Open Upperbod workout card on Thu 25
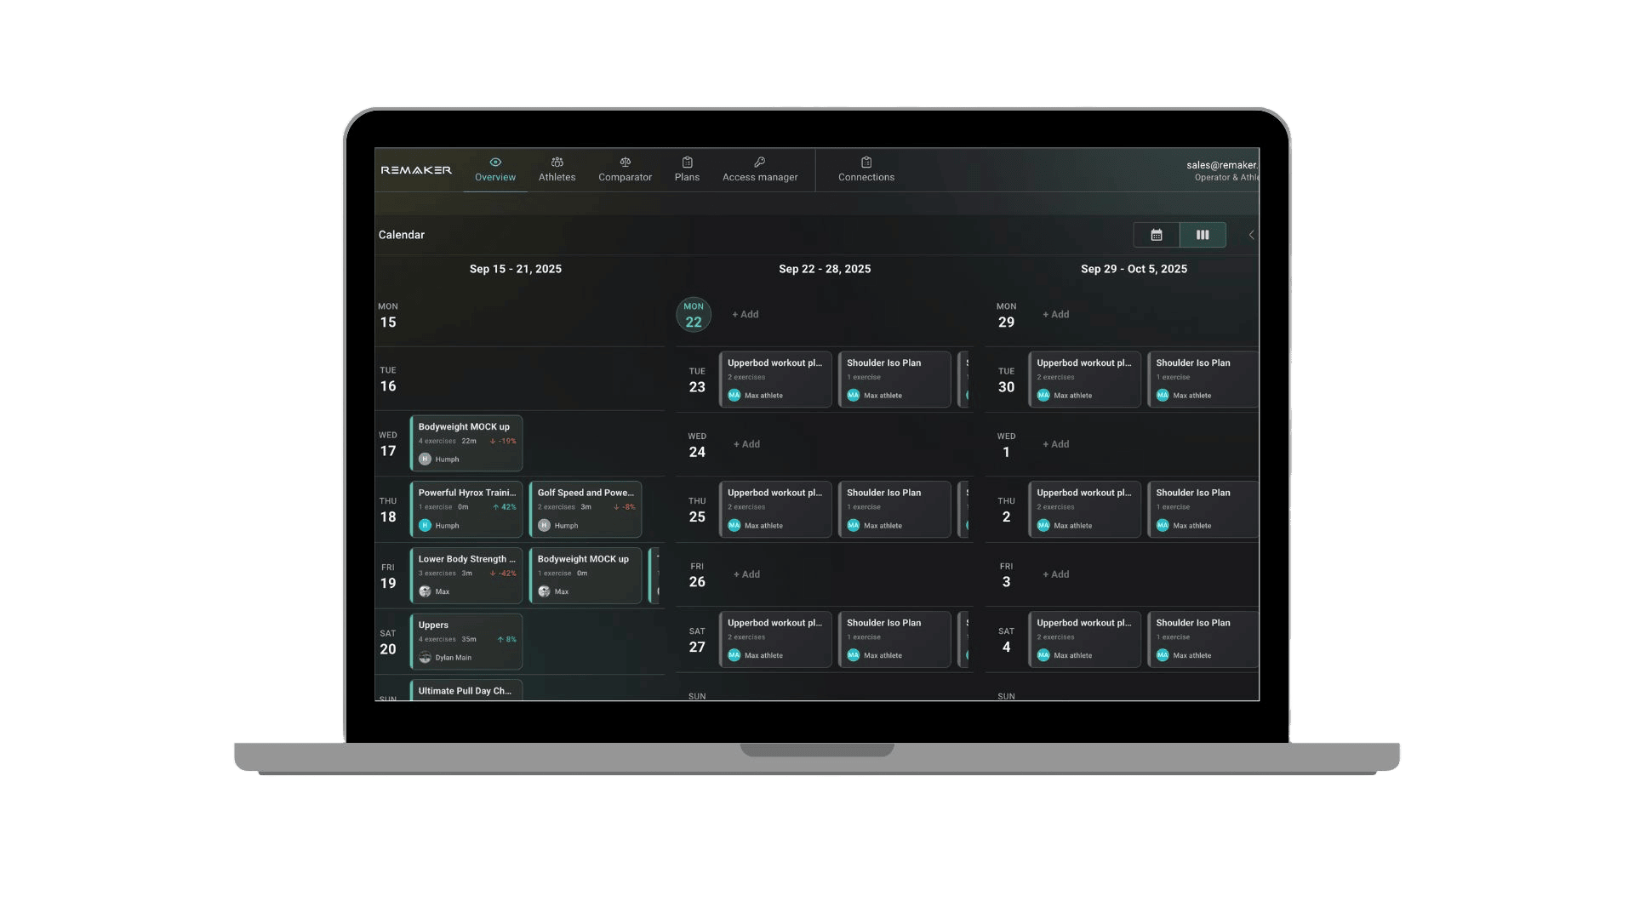Viewport: 1634px width, 919px height. [775, 509]
